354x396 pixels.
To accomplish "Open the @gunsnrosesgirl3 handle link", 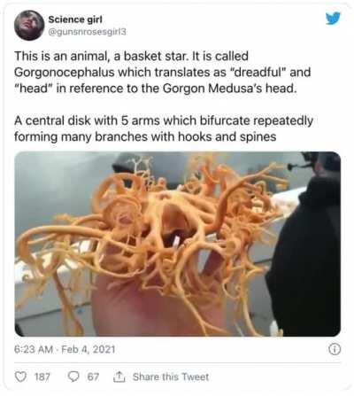I will 87,32.
